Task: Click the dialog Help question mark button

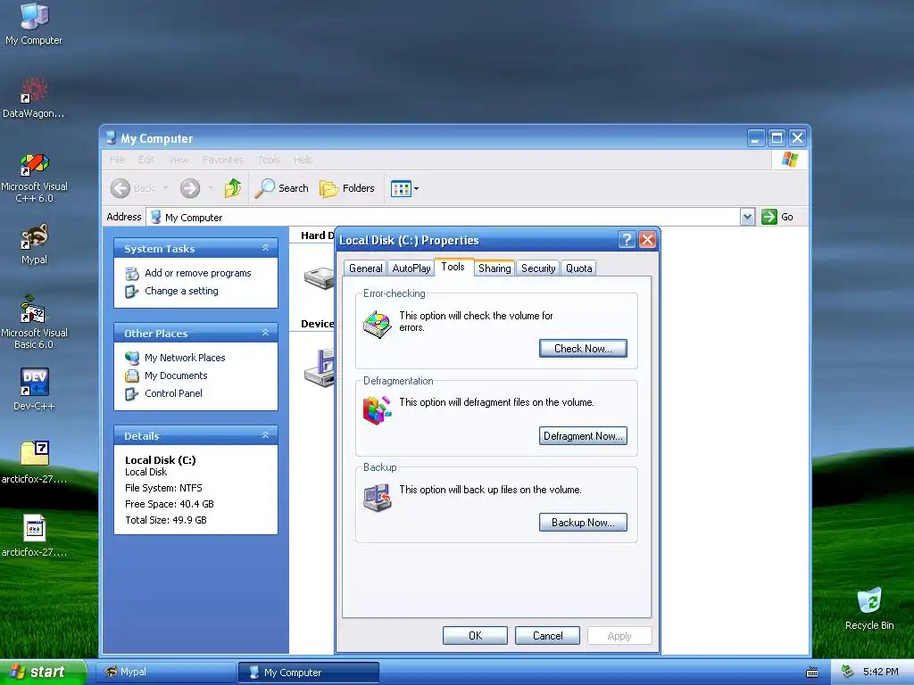Action: tap(627, 239)
